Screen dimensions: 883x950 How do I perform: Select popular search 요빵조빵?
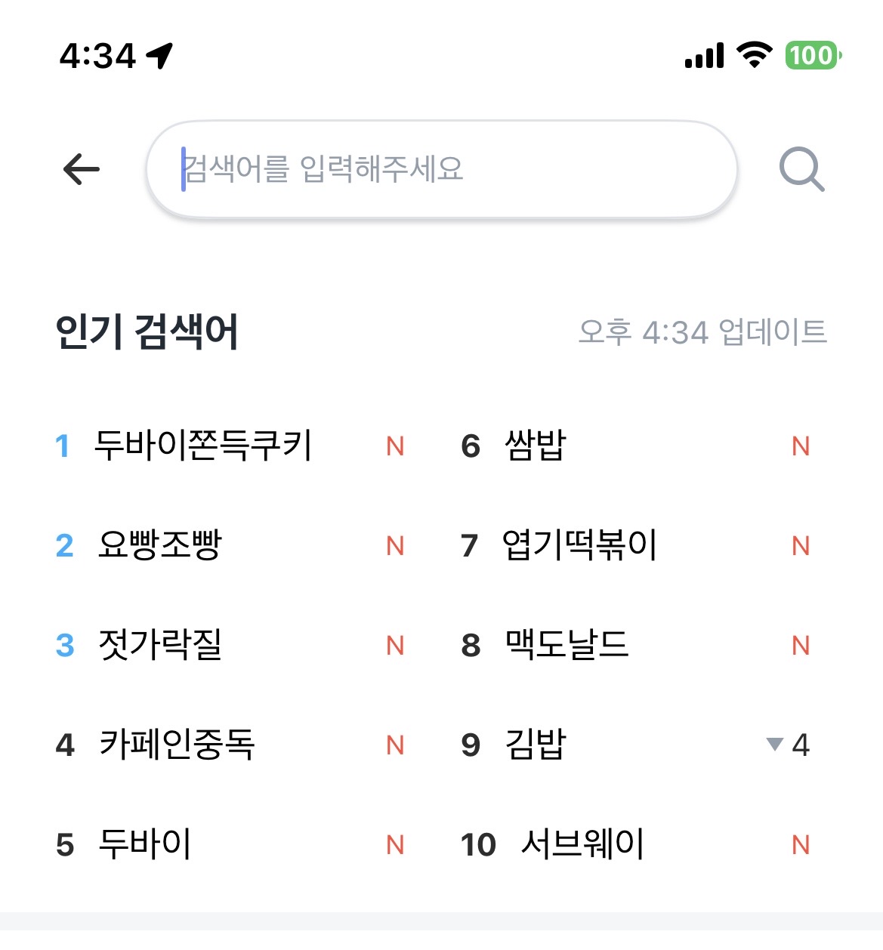(160, 545)
